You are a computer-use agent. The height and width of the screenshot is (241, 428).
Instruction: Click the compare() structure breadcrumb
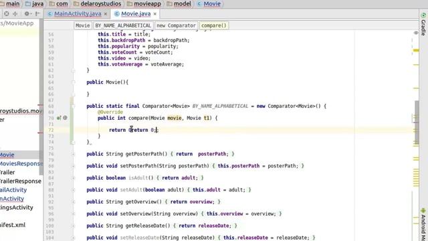pos(214,25)
